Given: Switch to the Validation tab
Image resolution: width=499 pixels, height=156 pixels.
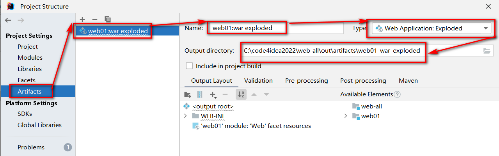Looking at the screenshot, I should click(258, 81).
